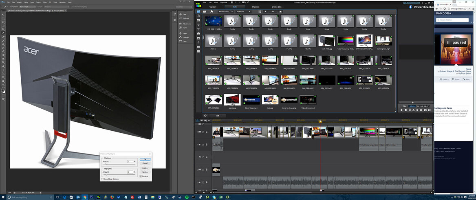Select the Rectangular Marquee tool
The image size is (476, 200).
pyautogui.click(x=3, y=18)
